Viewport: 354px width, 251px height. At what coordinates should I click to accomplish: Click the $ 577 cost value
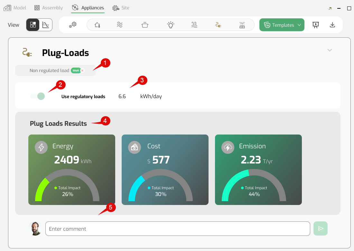tap(158, 160)
